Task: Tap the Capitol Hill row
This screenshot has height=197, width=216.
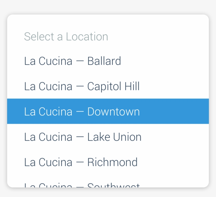Action: click(108, 86)
